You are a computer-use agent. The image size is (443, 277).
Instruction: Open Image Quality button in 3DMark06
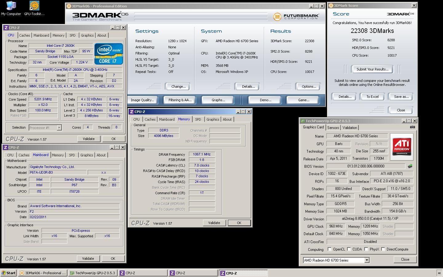142,100
